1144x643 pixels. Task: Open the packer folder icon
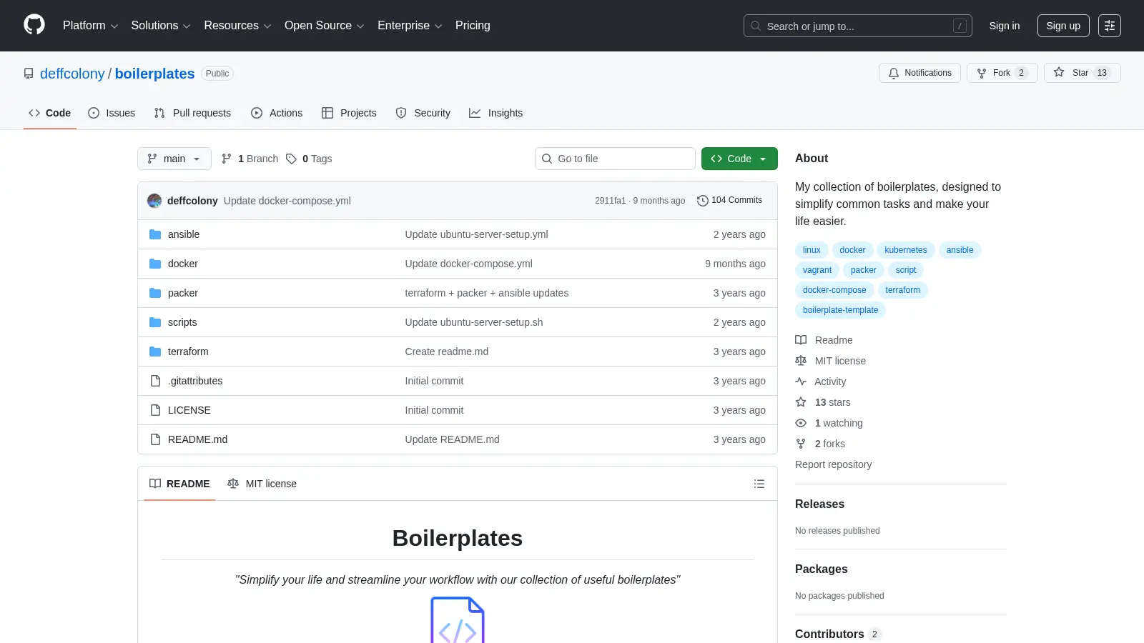pyautogui.click(x=155, y=293)
